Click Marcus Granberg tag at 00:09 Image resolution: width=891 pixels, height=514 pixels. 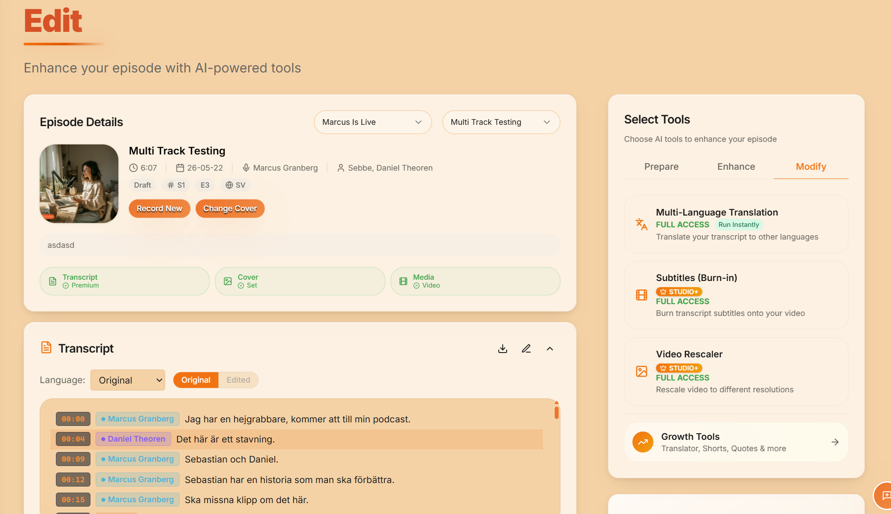point(138,459)
